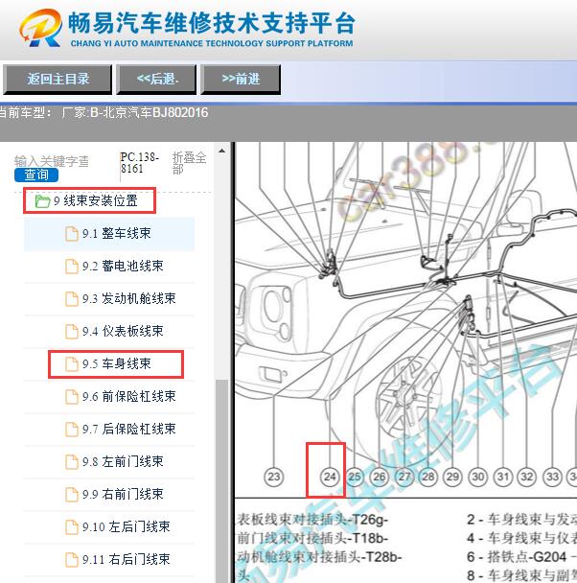This screenshot has width=577, height=583.
Task: Click callout number 27 in the diagram
Action: pos(404,477)
